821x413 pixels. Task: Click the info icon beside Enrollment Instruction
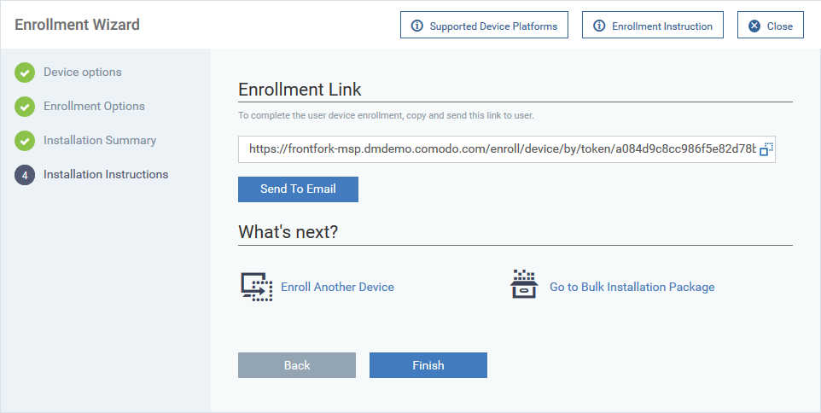click(599, 26)
